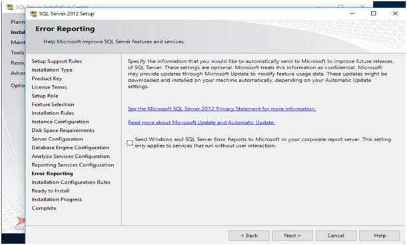
Task: Click the SQL Server Installation Center window icon
Action: coord(9,7)
